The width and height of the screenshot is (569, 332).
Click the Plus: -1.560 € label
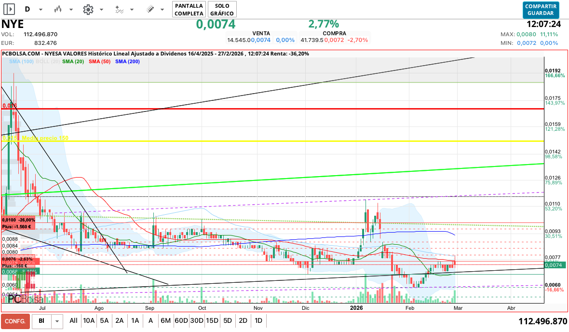pyautogui.click(x=16, y=226)
